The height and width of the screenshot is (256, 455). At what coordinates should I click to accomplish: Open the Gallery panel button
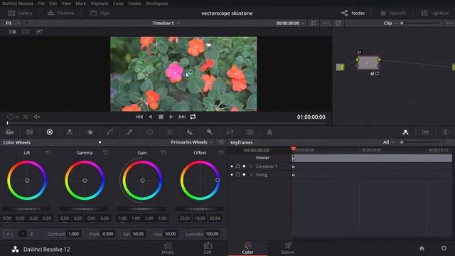click(21, 13)
